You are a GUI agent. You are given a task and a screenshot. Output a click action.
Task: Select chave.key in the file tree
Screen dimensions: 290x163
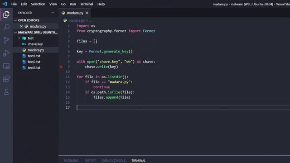click(36, 44)
